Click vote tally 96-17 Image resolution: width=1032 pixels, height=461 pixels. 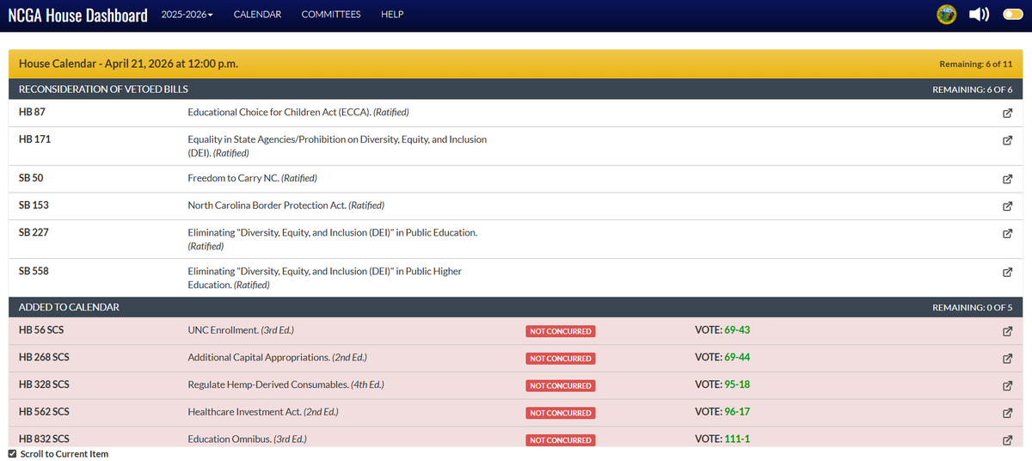pos(738,411)
